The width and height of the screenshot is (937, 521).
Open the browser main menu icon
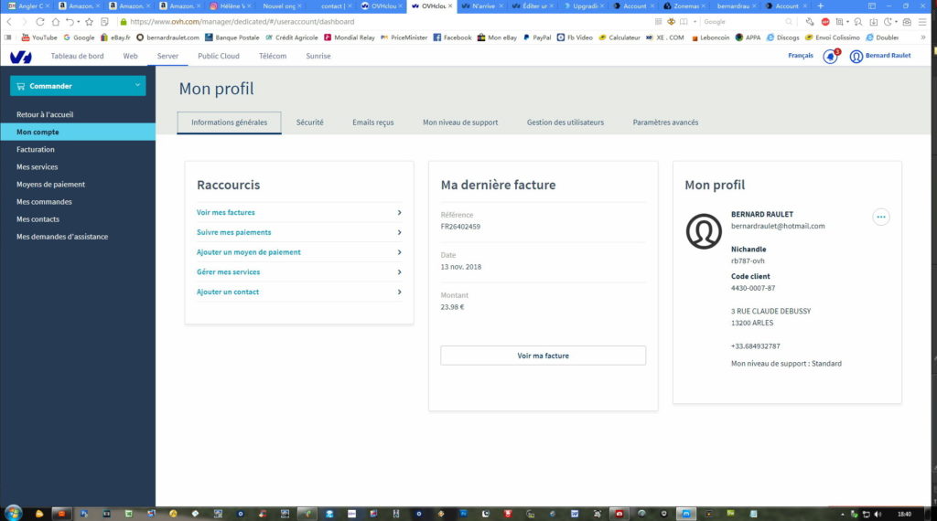(923, 22)
